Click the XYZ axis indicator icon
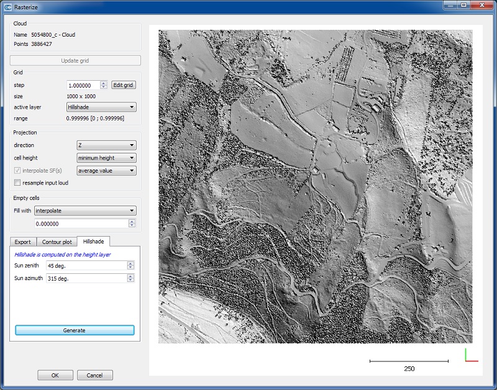The image size is (497, 390). tap(471, 355)
